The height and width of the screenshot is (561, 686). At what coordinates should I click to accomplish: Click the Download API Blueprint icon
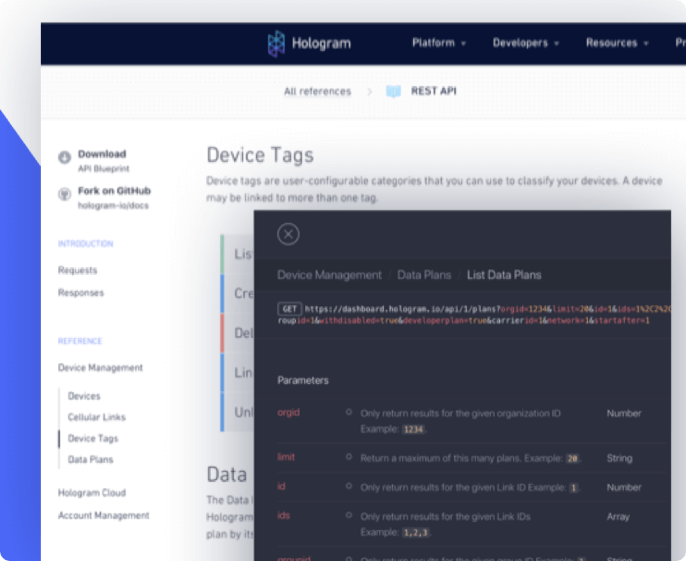click(65, 157)
